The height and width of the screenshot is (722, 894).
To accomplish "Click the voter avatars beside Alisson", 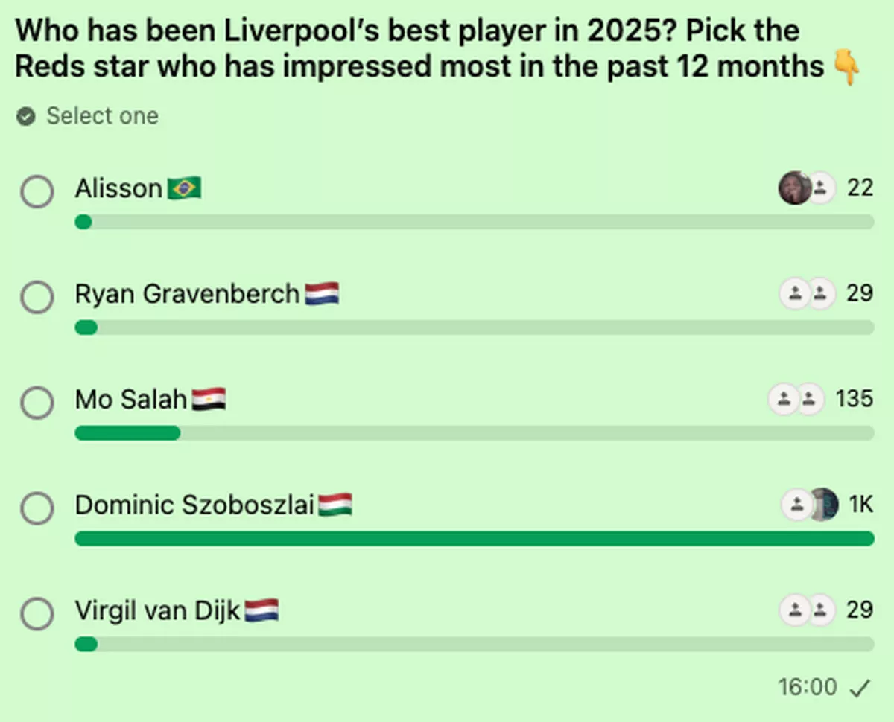I will (x=807, y=188).
